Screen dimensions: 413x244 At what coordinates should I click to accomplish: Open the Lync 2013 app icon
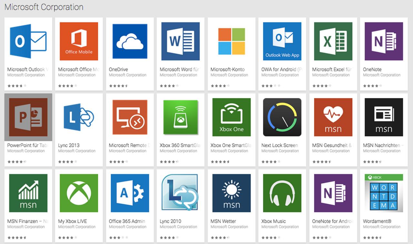[79, 117]
